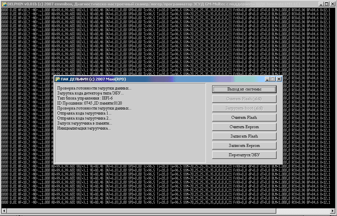Click the Инициализация загрузчика log line
337x216 pixels.
click(84, 128)
